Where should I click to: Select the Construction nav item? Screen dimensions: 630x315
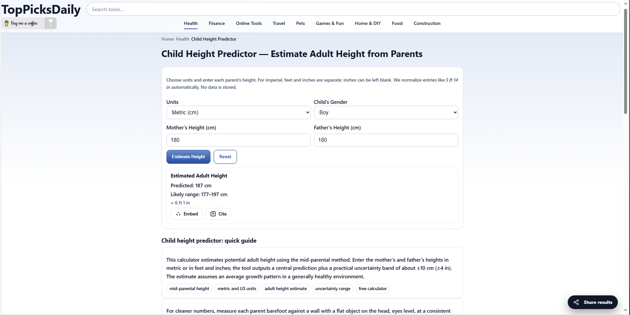click(x=427, y=23)
